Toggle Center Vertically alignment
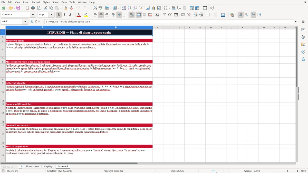308x173 pixels. tap(119, 15)
